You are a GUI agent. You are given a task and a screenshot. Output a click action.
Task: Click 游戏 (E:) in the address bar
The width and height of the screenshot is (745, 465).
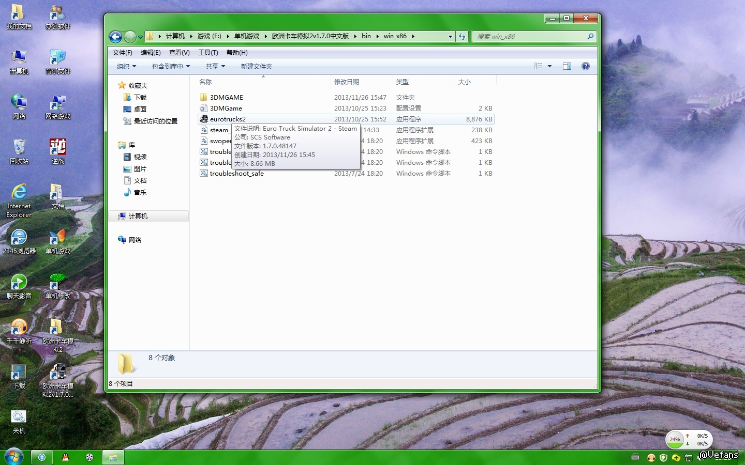pos(209,36)
